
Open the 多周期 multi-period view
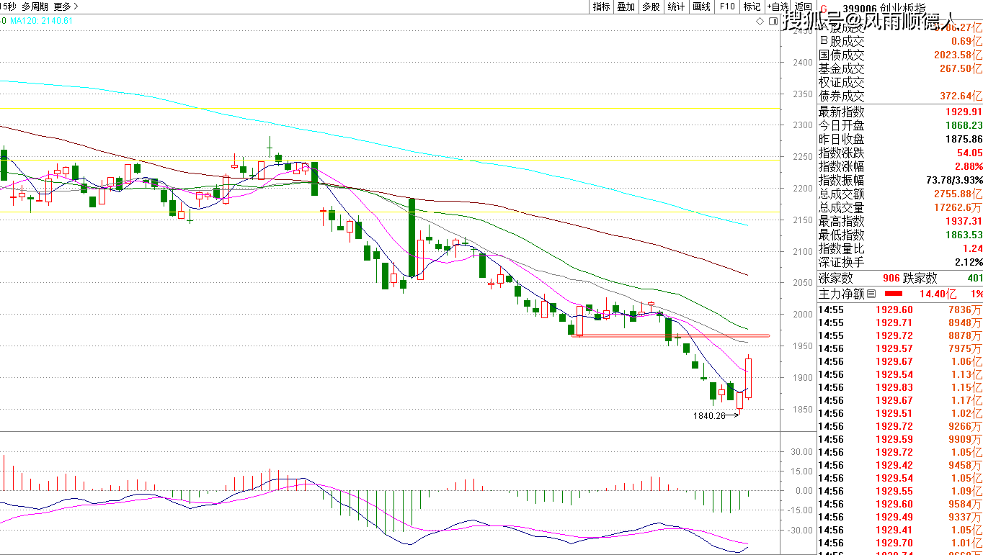tap(35, 6)
